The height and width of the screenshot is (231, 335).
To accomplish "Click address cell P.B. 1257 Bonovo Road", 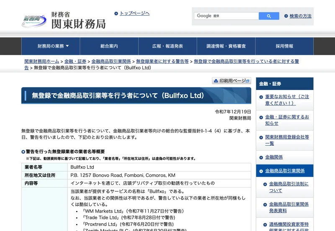I will pos(159,175).
